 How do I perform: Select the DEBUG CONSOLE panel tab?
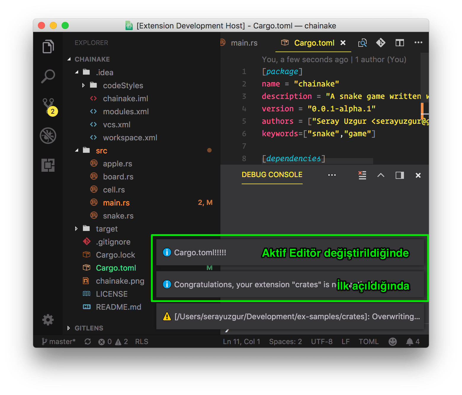[x=272, y=175]
